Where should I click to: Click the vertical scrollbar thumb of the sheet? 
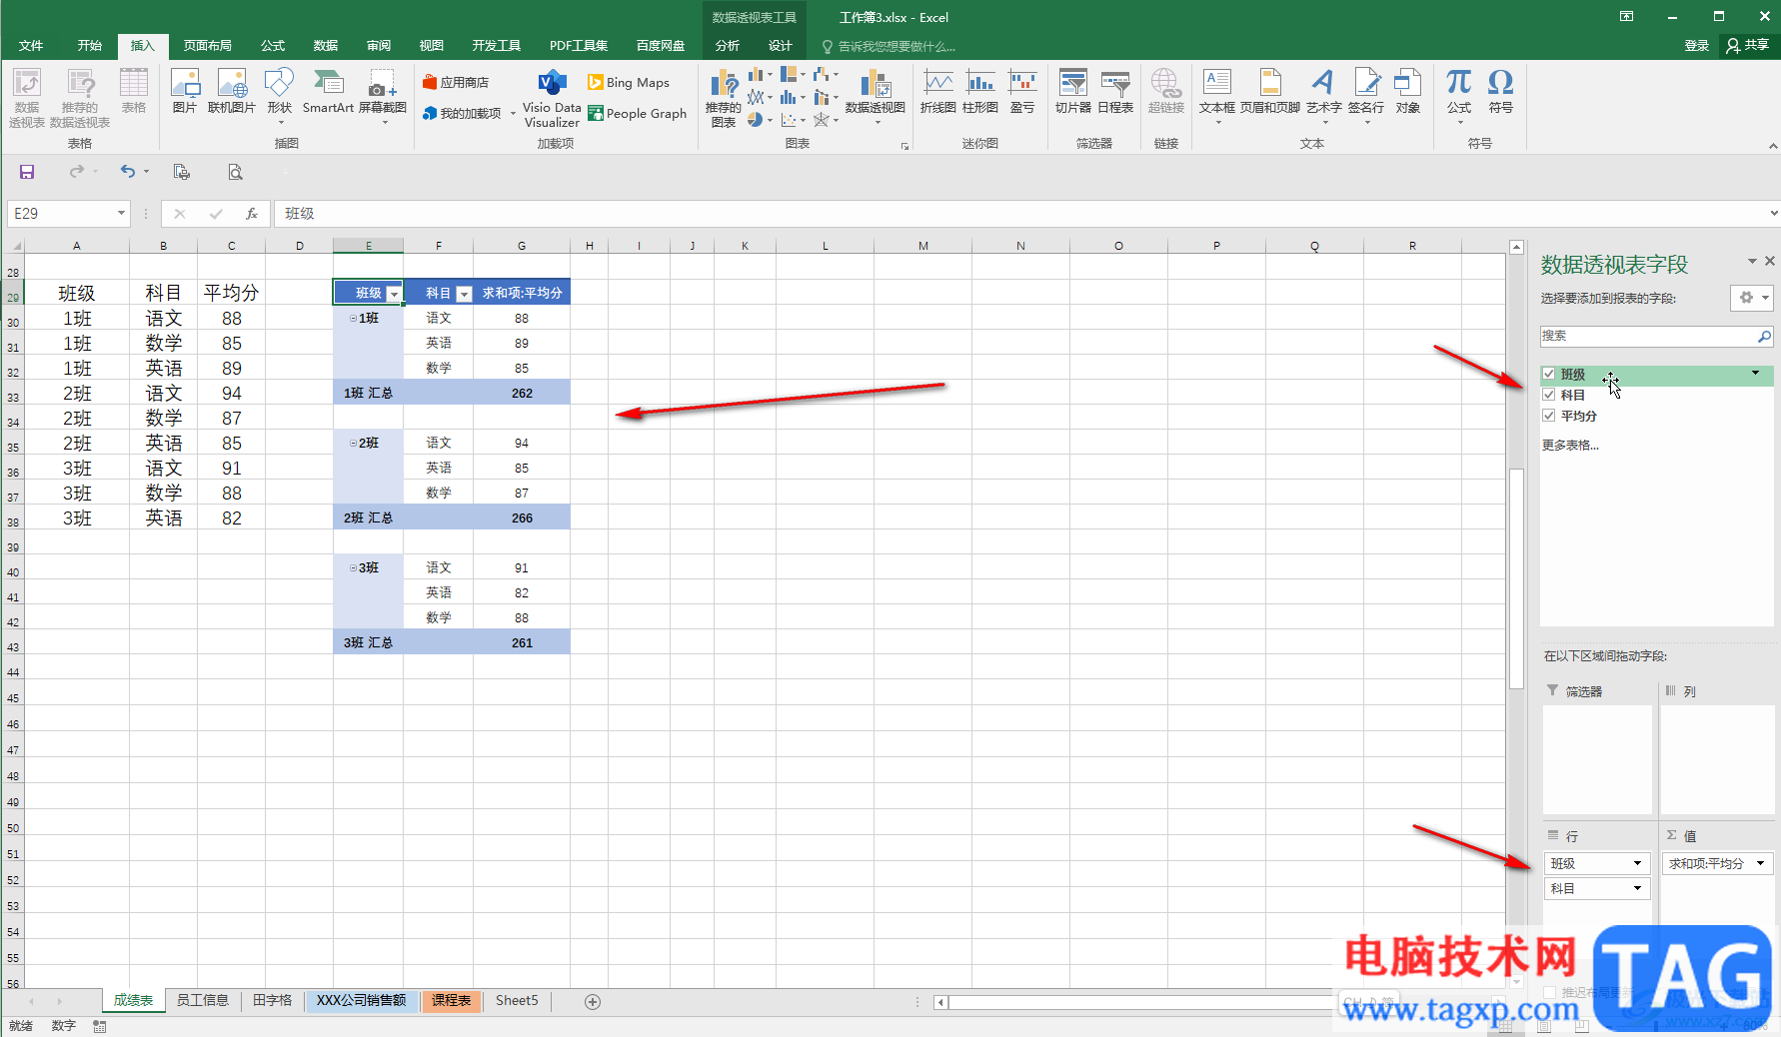[1516, 578]
